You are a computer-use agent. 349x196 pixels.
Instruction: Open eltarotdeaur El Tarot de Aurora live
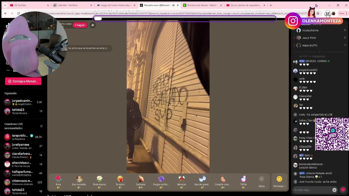pos(23,164)
